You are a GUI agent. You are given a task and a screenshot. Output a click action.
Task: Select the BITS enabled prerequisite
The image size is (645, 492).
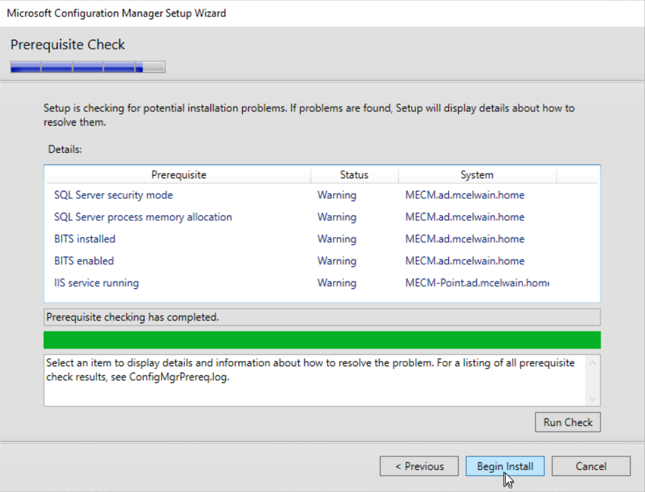[84, 261]
